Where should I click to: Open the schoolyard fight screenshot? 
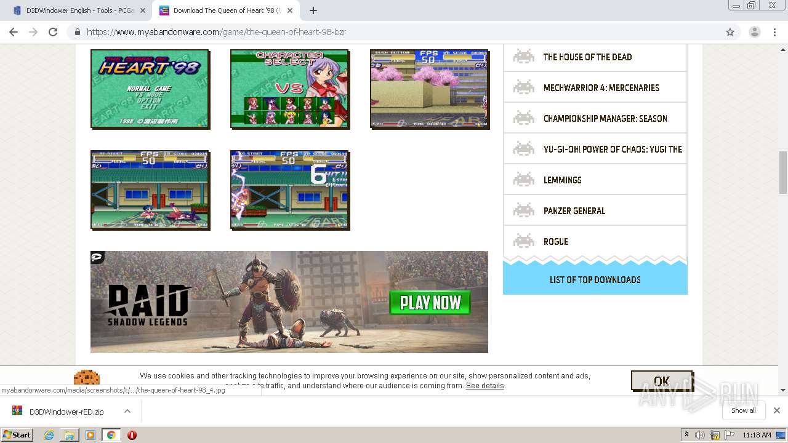[150, 190]
